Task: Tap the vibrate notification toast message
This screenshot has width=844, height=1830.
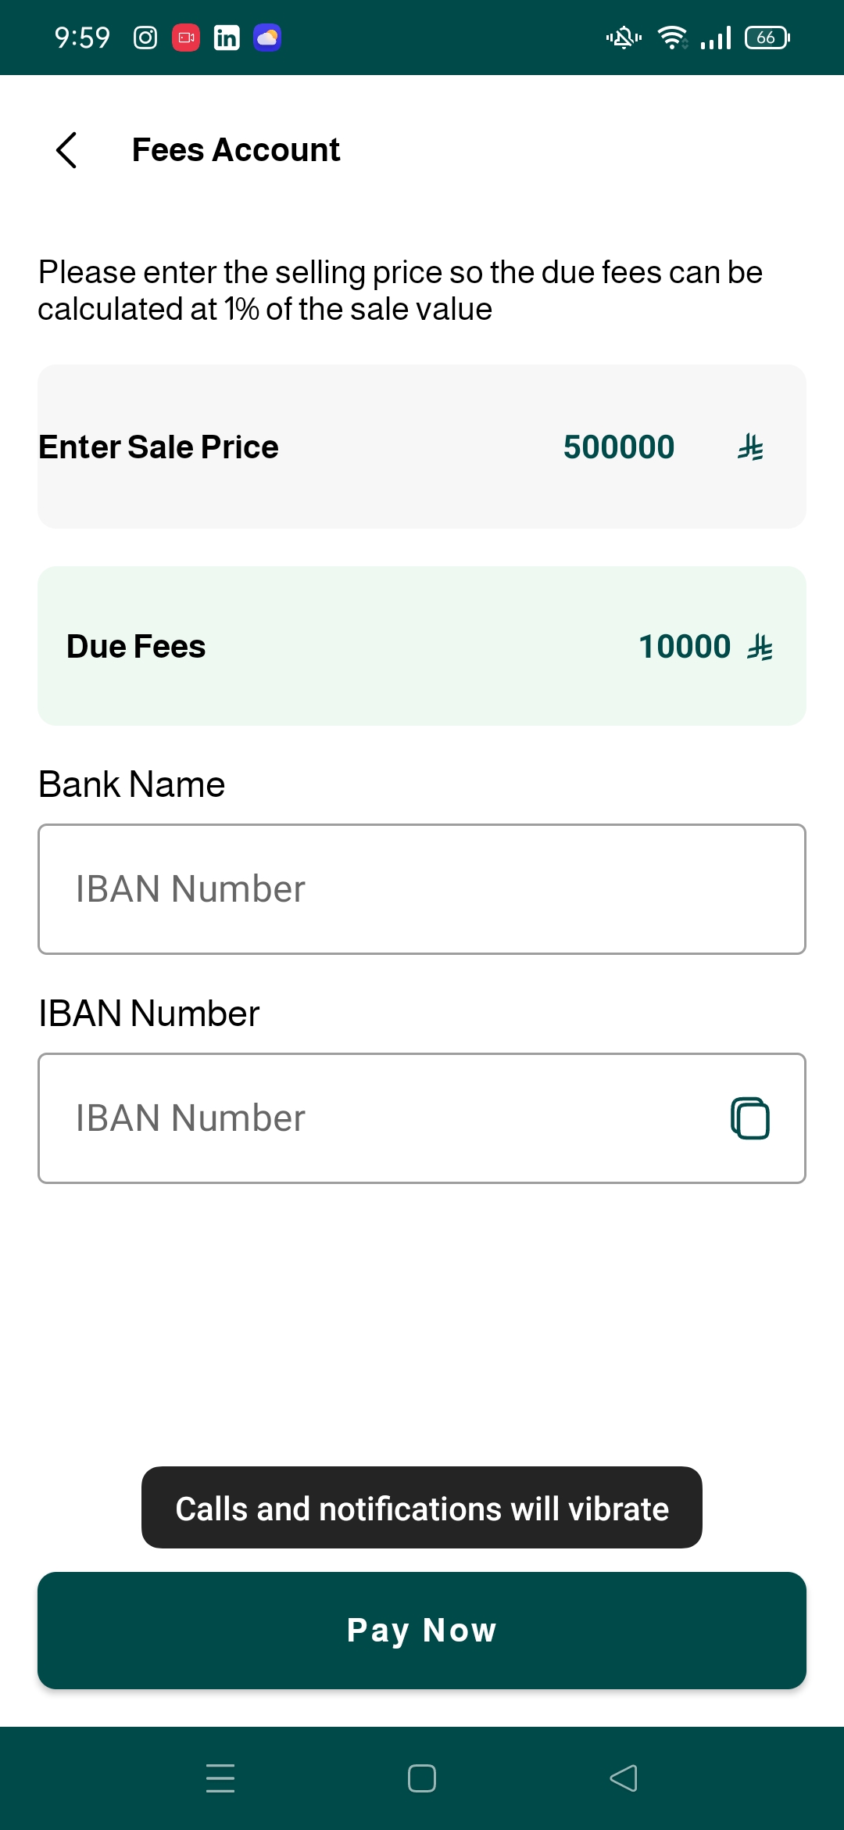Action: coord(422,1508)
